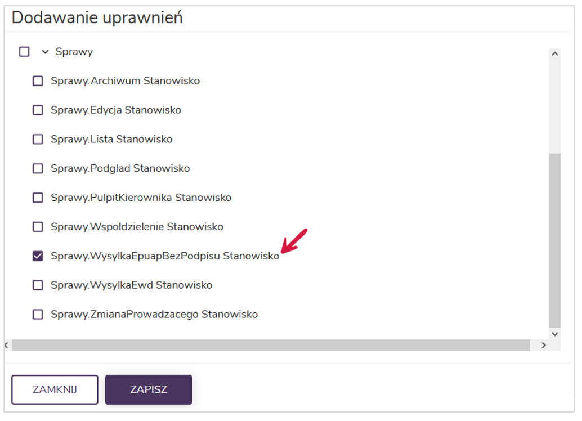Mark Sprawy.Wspoldzielenie Stanowisko checkbox

(38, 227)
